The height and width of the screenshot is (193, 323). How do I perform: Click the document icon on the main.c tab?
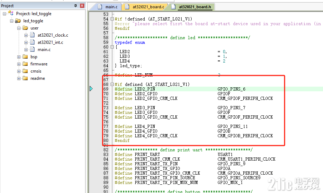pos(100,7)
